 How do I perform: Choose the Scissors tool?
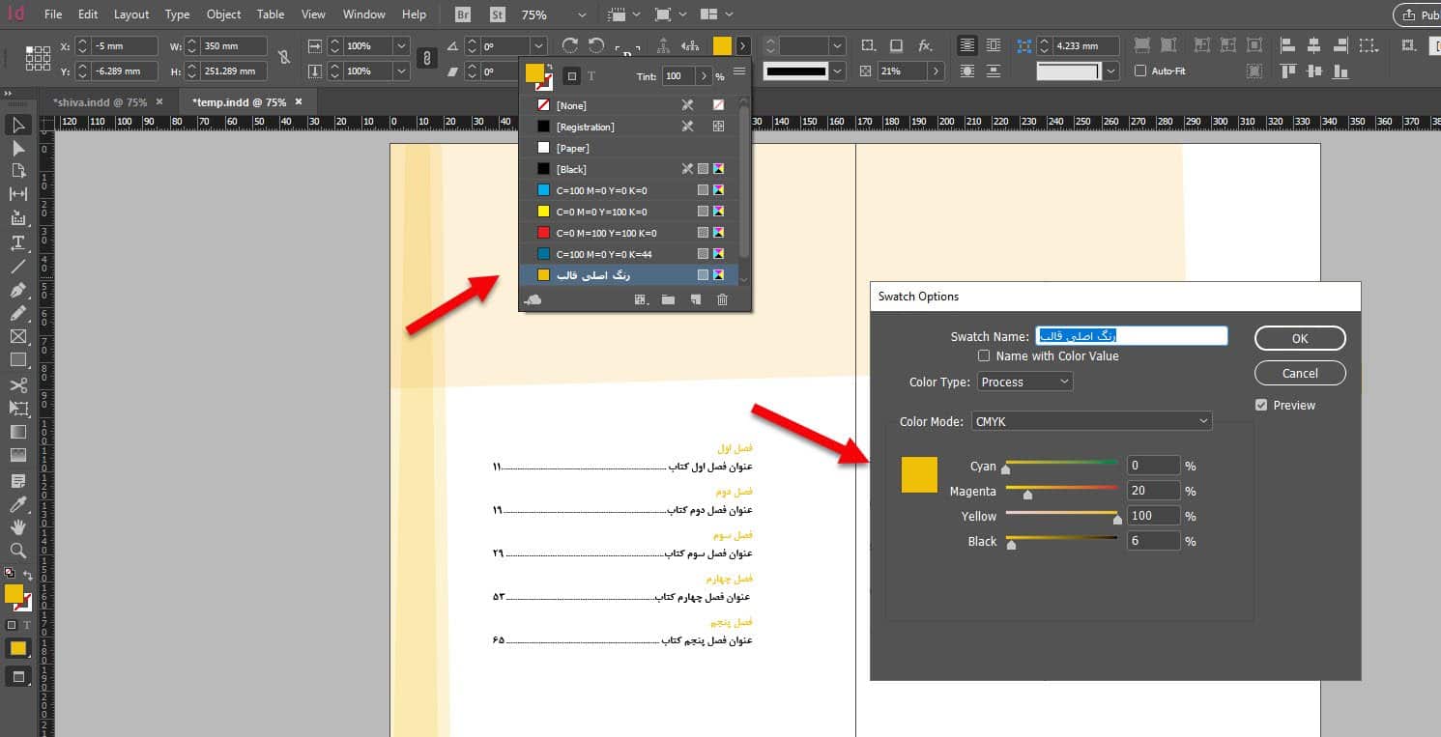tap(17, 384)
